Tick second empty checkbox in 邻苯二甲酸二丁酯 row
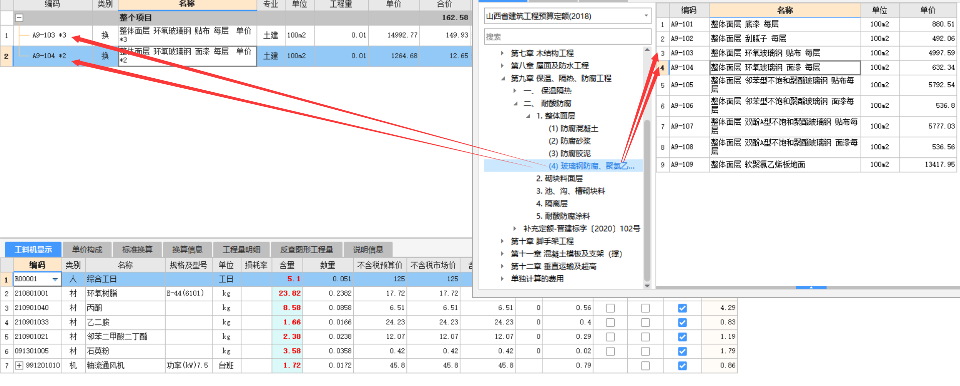This screenshot has height=386, width=960. click(645, 337)
